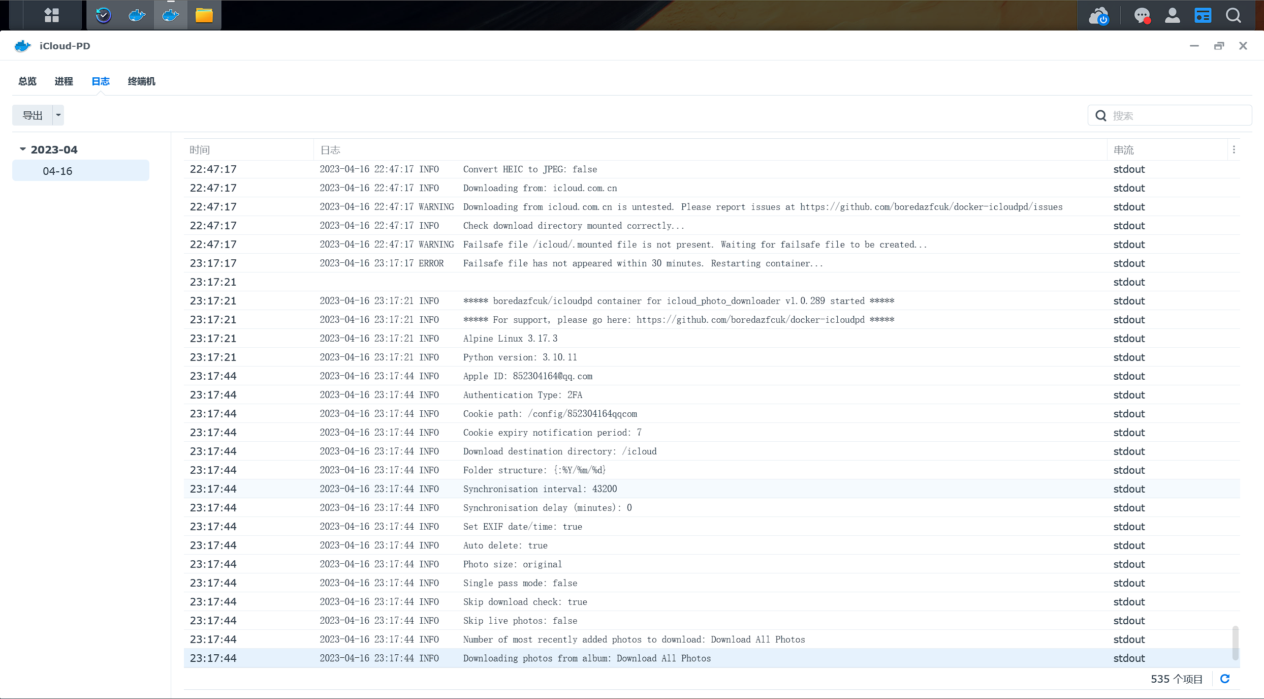Open the widgets panel icon

pos(1203,15)
